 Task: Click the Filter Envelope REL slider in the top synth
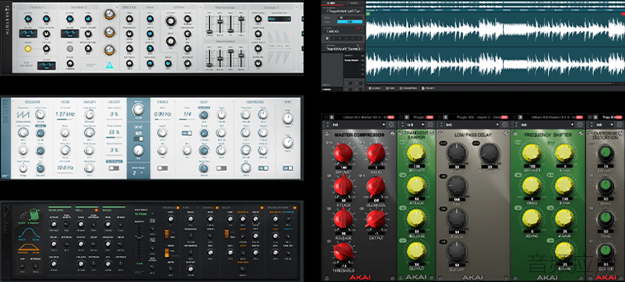click(x=242, y=24)
